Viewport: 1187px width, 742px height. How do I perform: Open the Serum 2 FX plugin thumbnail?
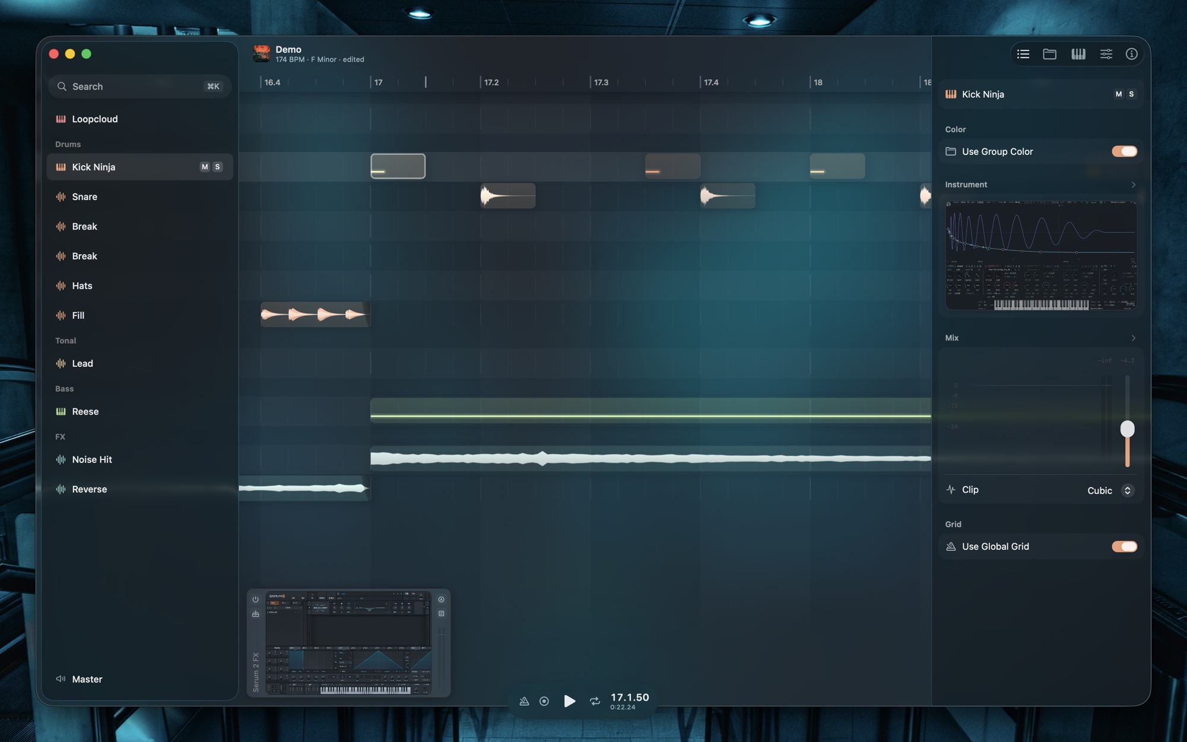(348, 643)
